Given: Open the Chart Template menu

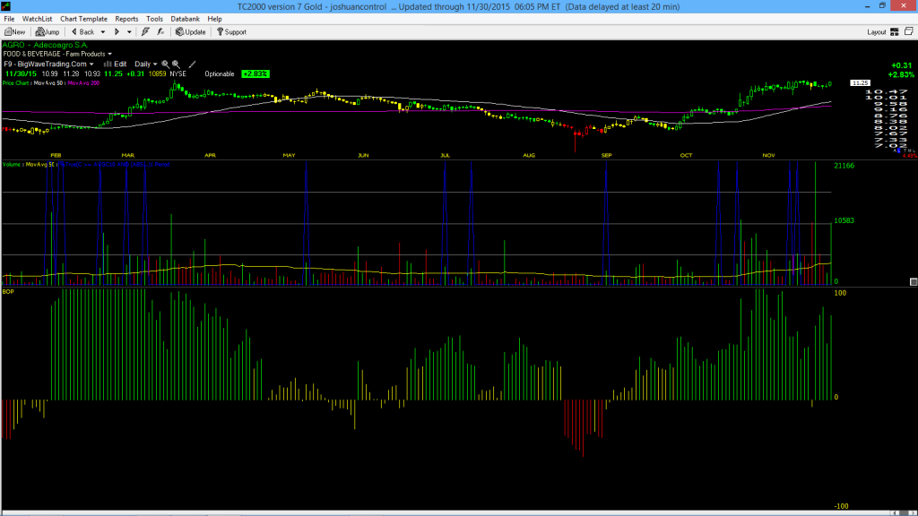Looking at the screenshot, I should coord(83,19).
